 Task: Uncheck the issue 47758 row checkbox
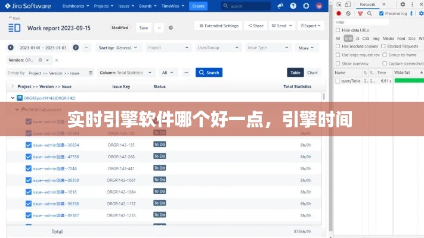28,157
